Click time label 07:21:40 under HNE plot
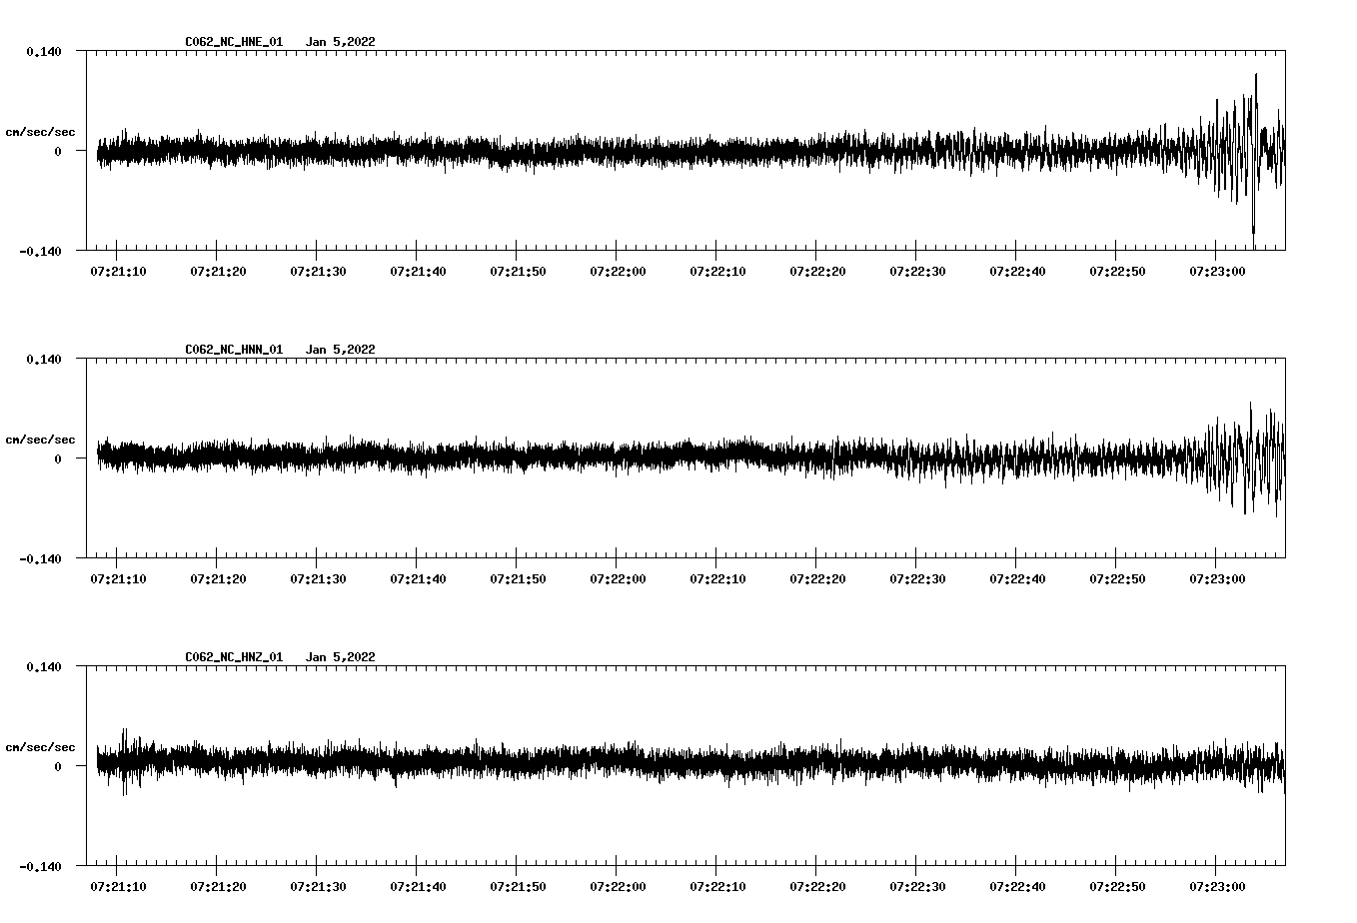 (418, 271)
